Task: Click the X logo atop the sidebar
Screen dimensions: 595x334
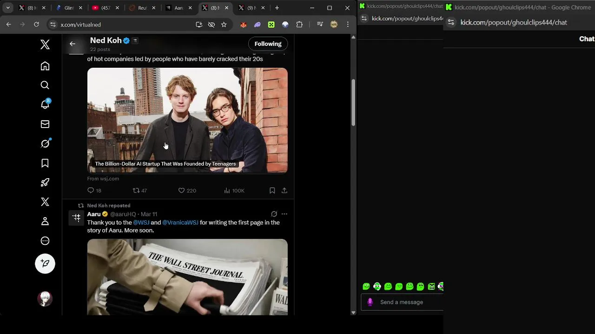Action: (45, 45)
